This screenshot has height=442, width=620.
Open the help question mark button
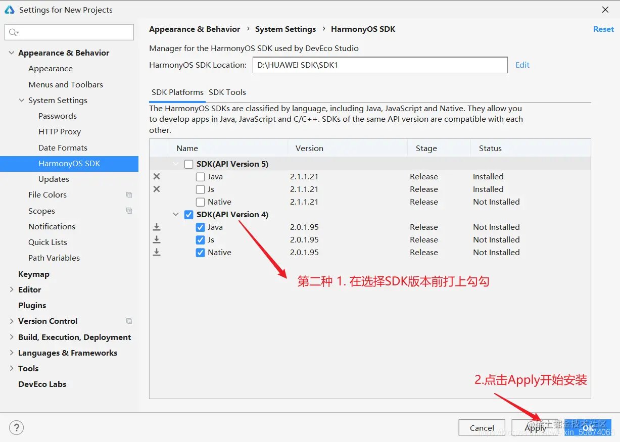tap(16, 427)
